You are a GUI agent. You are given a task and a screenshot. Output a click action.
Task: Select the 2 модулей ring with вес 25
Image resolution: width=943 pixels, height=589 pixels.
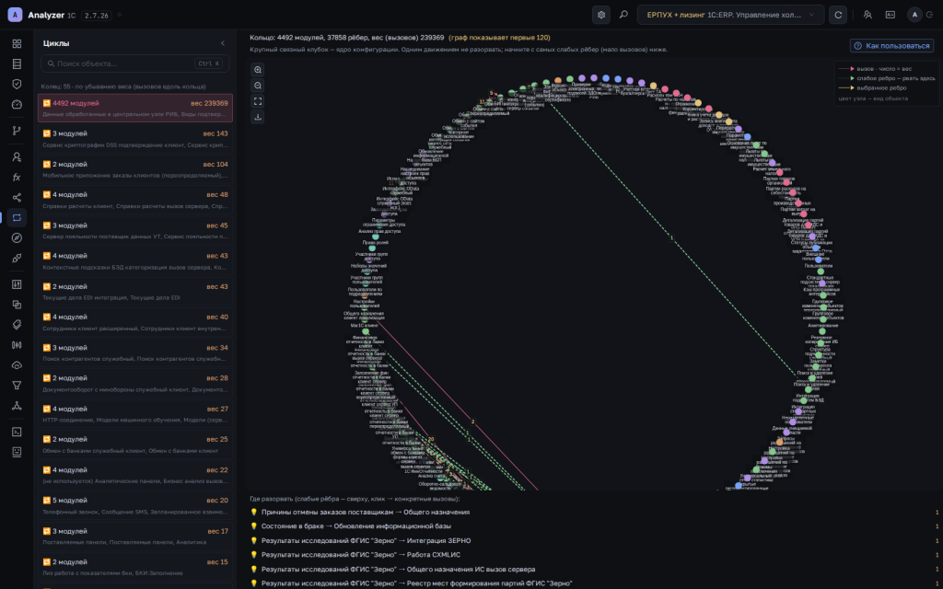coord(134,445)
